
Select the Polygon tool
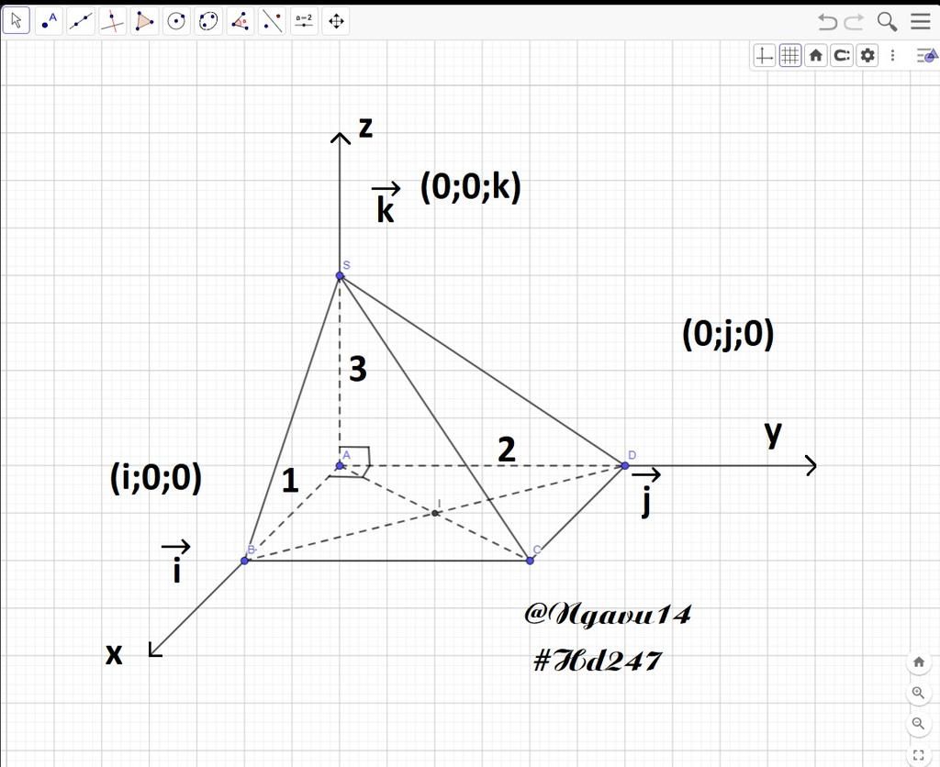[144, 22]
